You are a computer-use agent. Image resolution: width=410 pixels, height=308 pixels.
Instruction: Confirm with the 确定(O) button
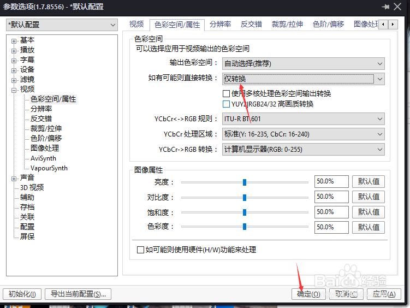308,294
